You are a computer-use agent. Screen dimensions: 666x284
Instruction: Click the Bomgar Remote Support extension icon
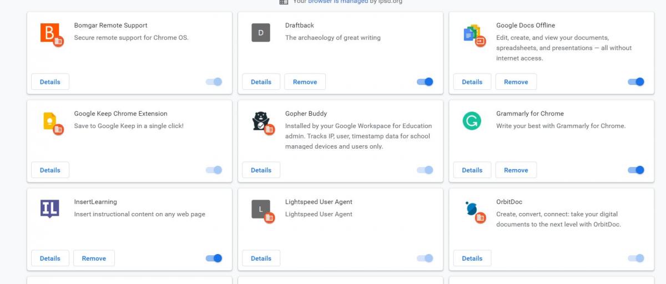tap(50, 33)
